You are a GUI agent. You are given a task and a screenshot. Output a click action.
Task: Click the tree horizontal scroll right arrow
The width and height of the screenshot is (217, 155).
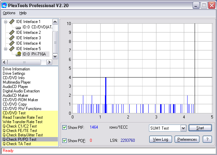pos(49,62)
